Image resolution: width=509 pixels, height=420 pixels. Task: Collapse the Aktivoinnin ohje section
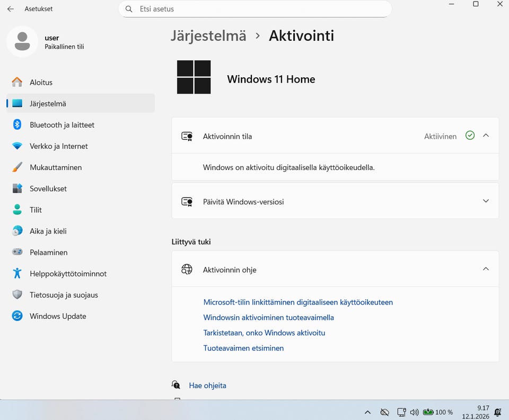coord(486,269)
